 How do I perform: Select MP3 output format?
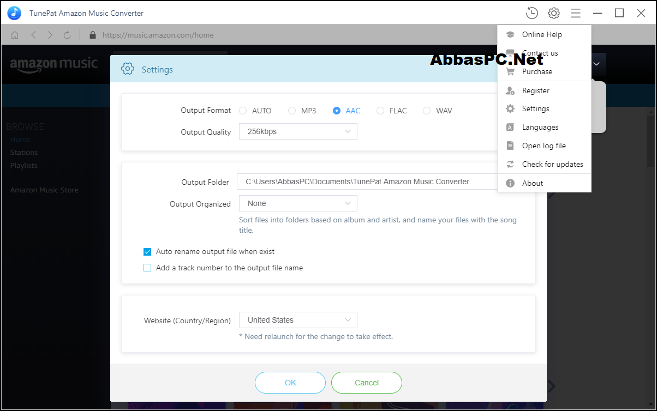(x=292, y=111)
